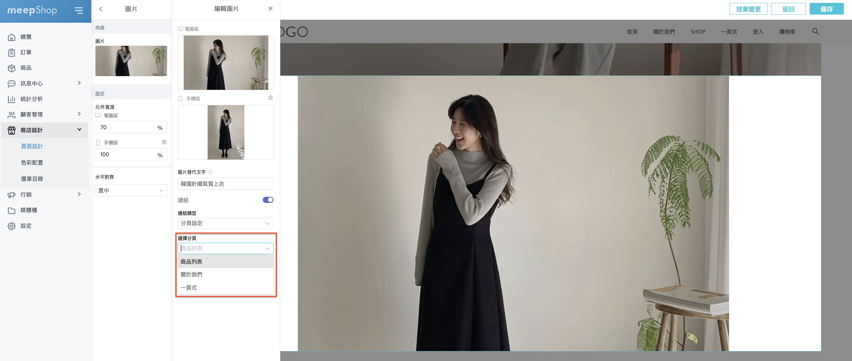Click the 捨棄變更 button
Screen dimensions: 852x361
point(748,9)
